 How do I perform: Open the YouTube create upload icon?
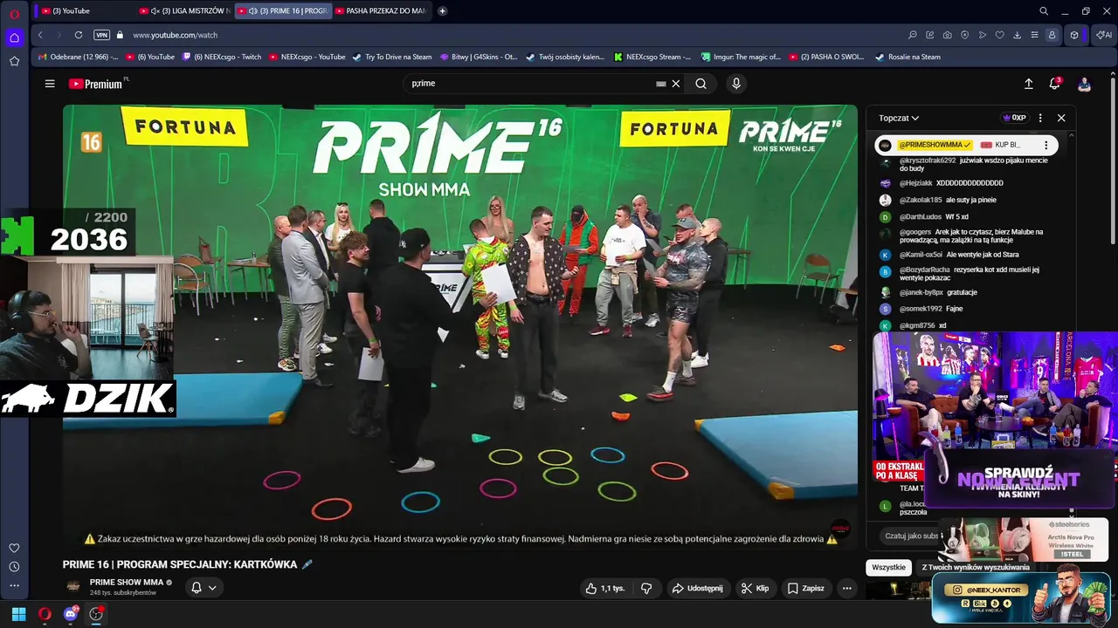click(1028, 84)
